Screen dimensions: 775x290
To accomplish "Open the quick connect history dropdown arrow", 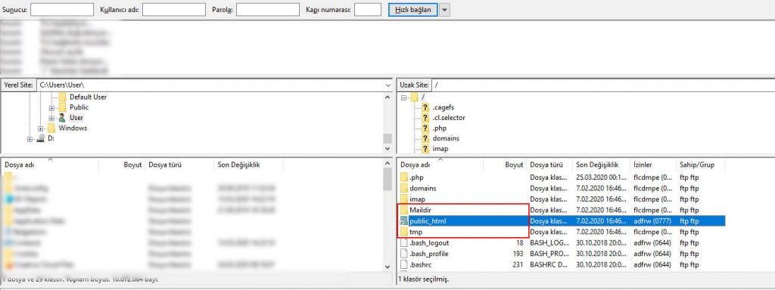I will point(445,9).
